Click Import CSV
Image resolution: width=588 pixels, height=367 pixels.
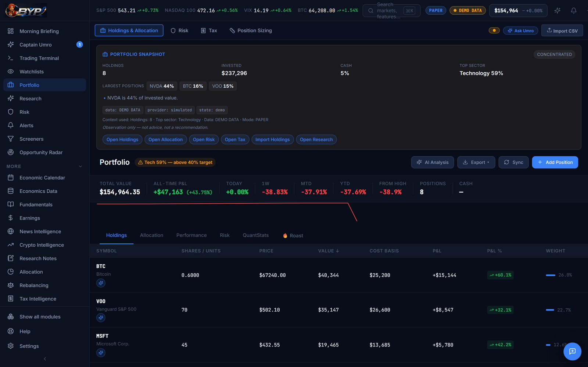[x=562, y=30]
